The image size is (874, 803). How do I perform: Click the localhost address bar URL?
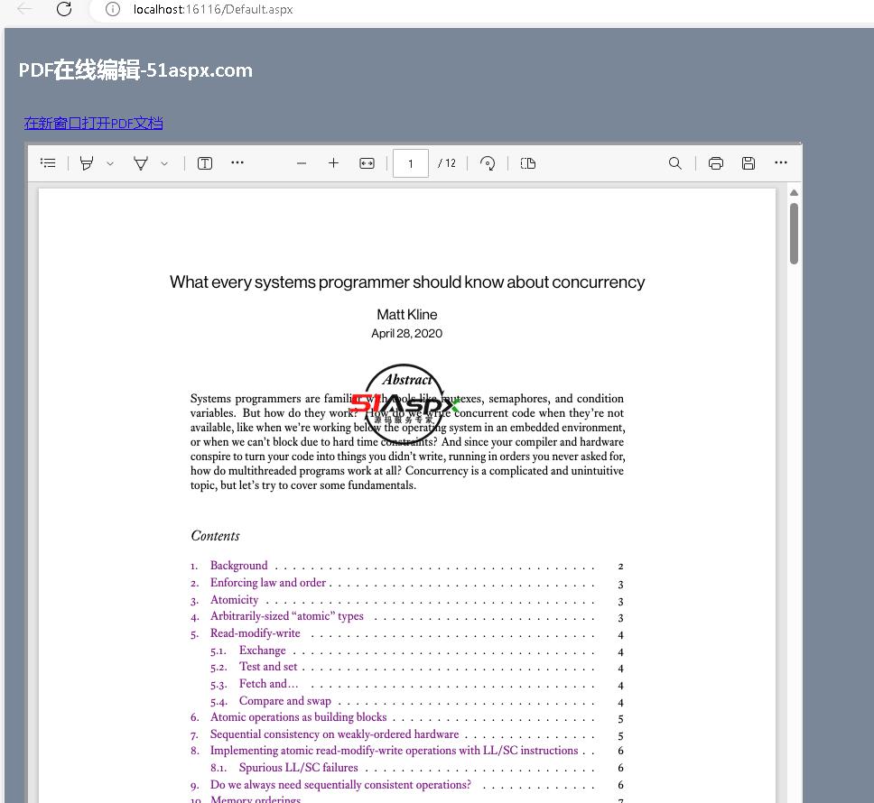point(213,9)
